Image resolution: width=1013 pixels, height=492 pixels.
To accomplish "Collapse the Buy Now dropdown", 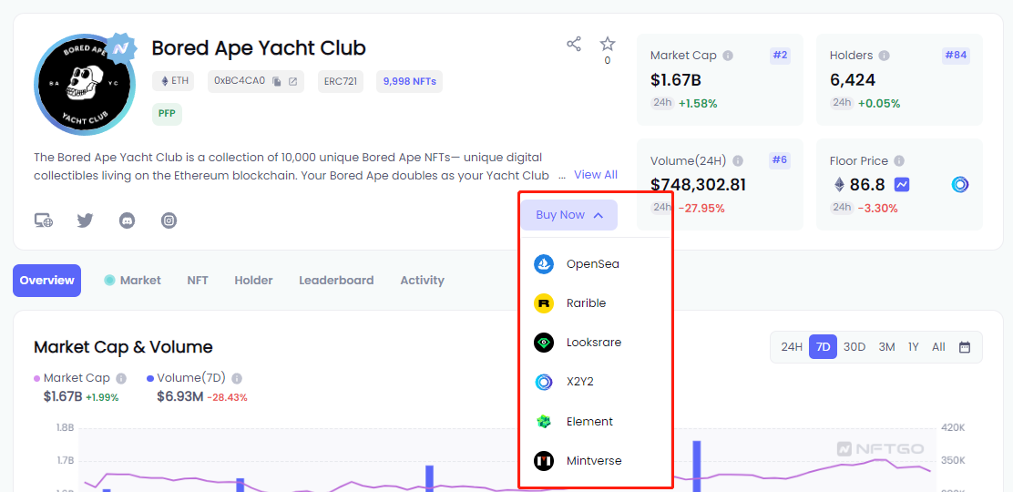I will [x=569, y=215].
